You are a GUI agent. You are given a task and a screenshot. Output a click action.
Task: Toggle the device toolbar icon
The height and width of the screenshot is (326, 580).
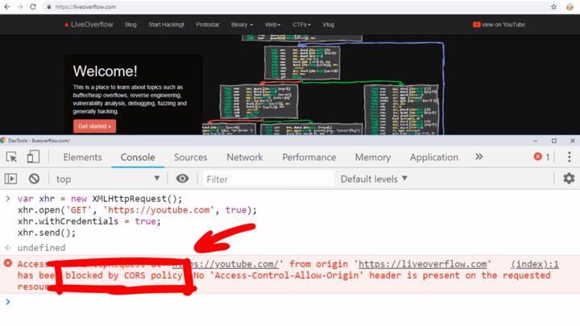pyautogui.click(x=33, y=157)
